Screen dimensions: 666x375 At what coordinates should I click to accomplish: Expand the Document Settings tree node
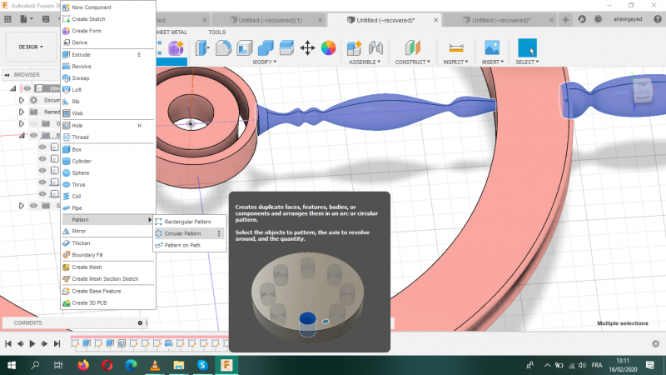coord(22,100)
